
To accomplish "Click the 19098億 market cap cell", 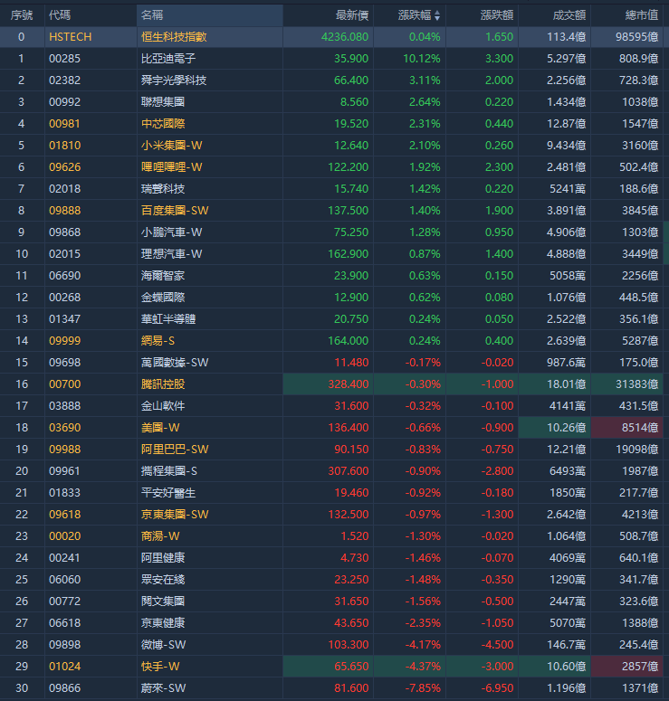I will click(x=636, y=450).
